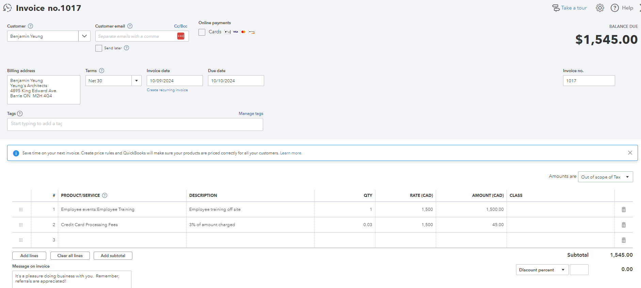Click the Send later help icon

click(126, 48)
